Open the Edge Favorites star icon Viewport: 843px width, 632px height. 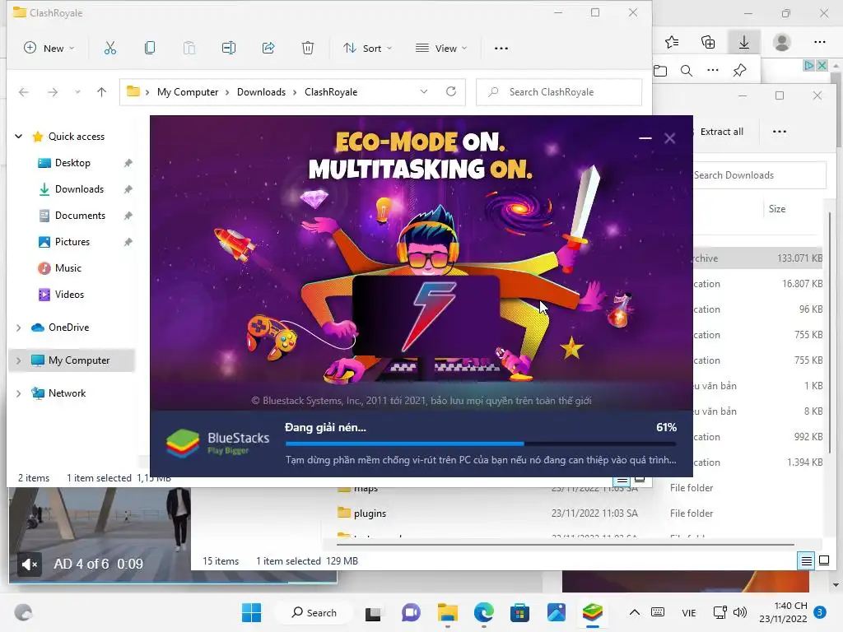(672, 42)
